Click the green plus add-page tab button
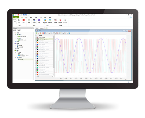 (x=46, y=28)
